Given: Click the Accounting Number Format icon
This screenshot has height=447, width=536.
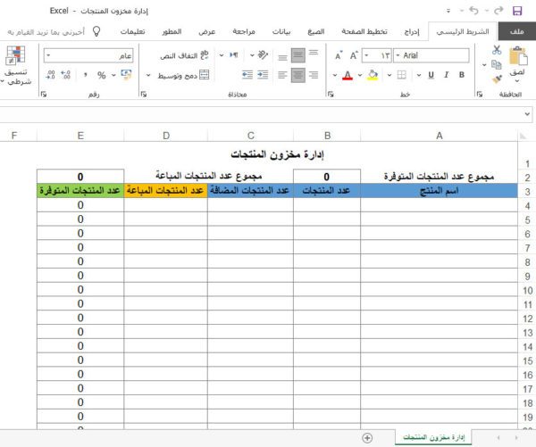Looking at the screenshot, I should point(127,74).
